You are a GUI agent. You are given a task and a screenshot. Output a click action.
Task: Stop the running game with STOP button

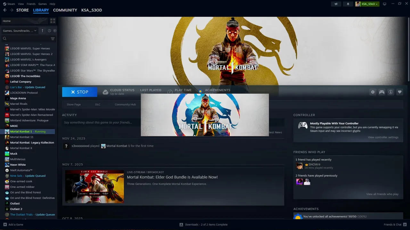click(79, 92)
